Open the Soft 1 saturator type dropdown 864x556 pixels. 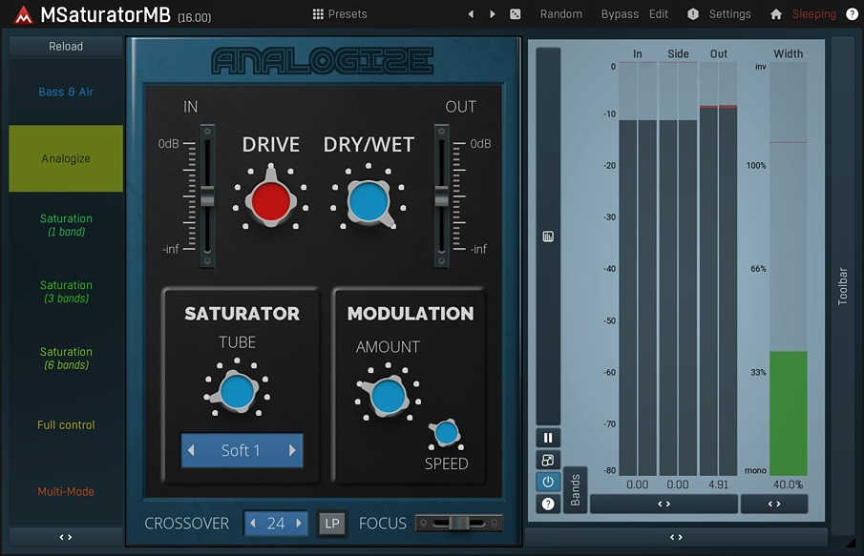pos(242,451)
